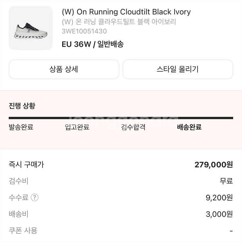The height and width of the screenshot is (242, 242).
Task: Click the 진행 상황 section heading
Action: [22, 106]
